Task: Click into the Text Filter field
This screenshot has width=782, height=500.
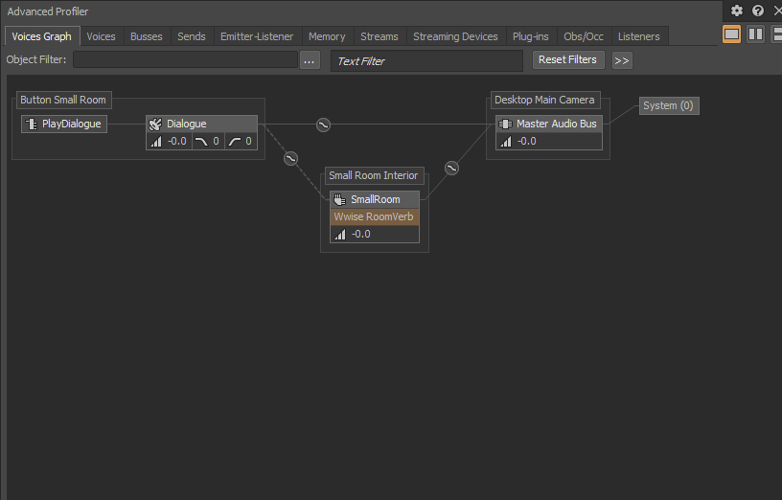Action: click(x=426, y=60)
